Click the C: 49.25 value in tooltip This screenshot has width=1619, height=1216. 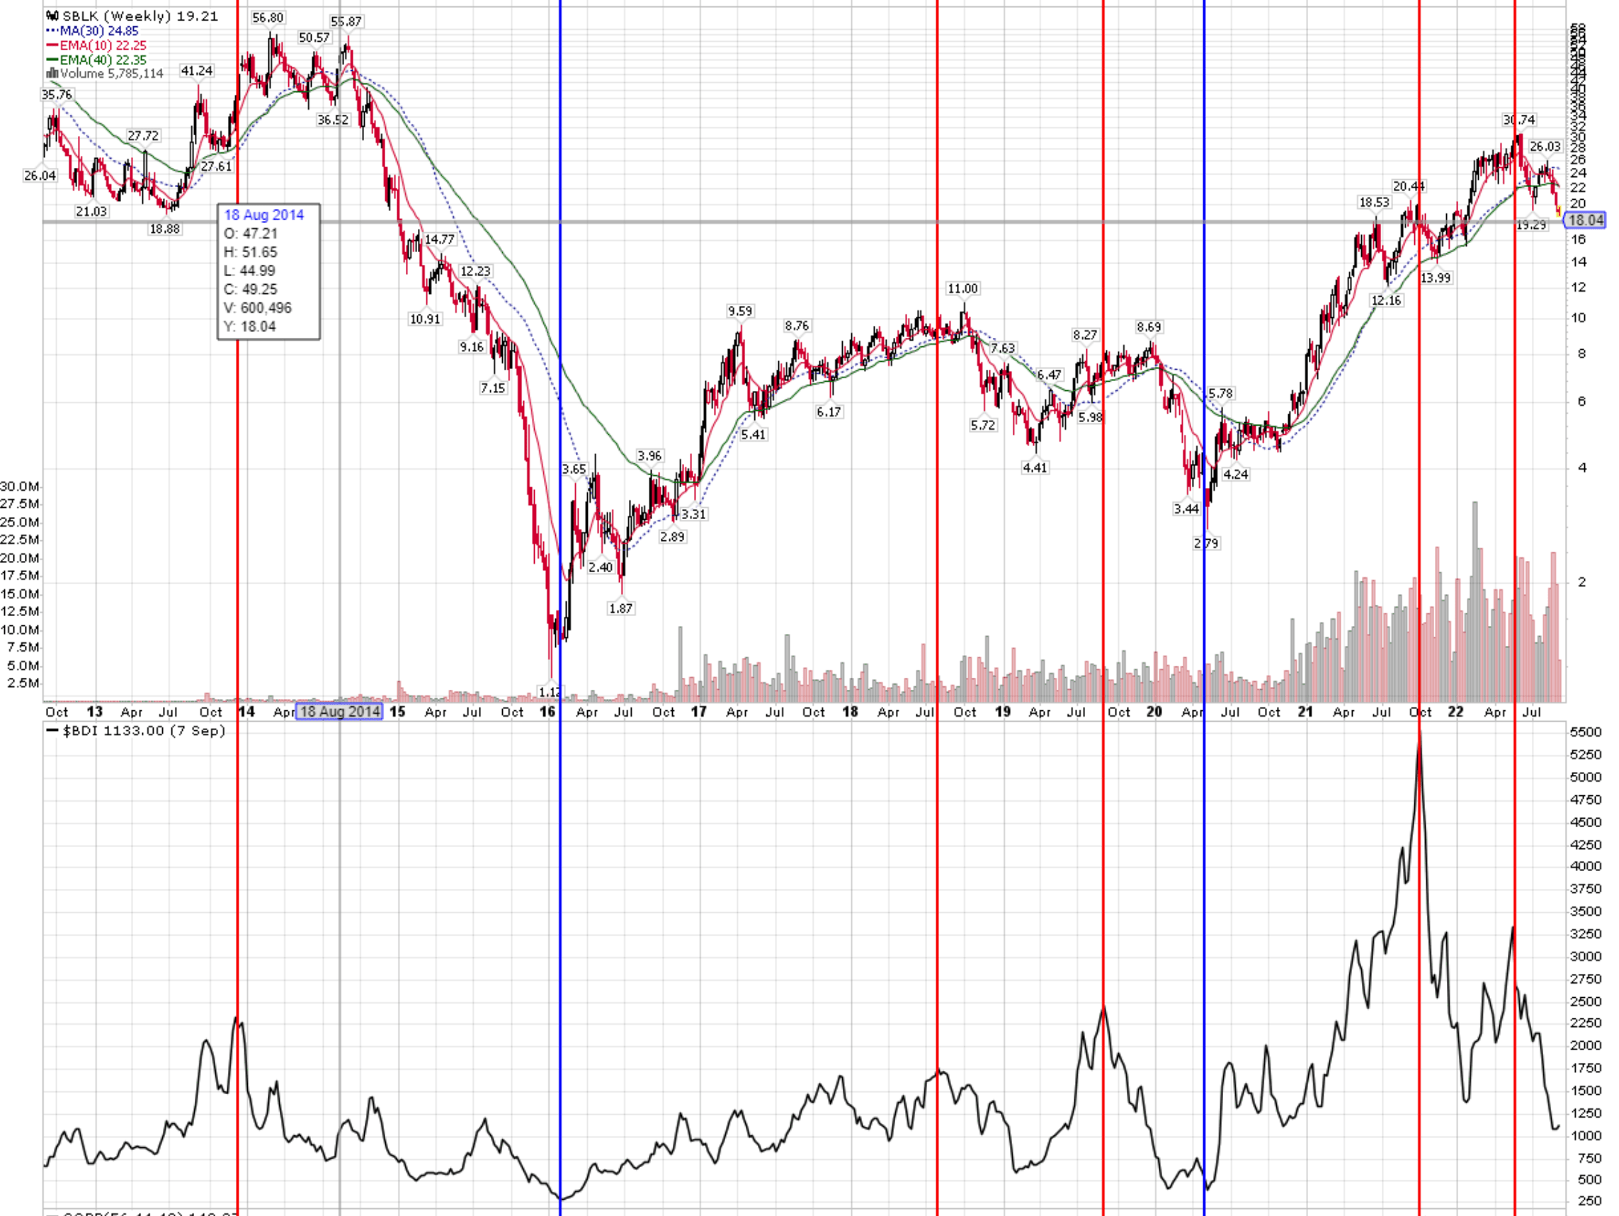[250, 289]
